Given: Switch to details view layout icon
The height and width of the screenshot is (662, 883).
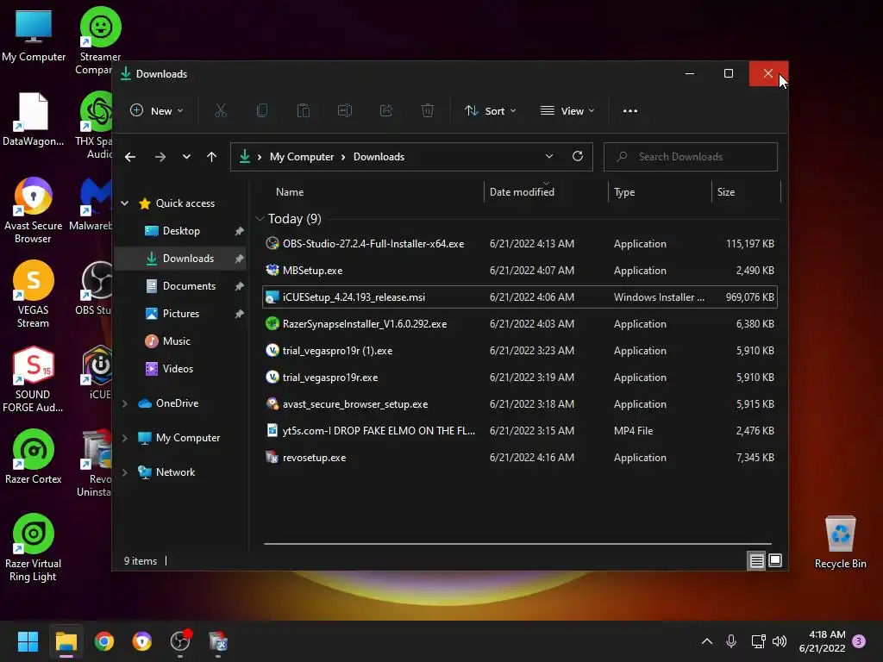Looking at the screenshot, I should click(x=756, y=560).
